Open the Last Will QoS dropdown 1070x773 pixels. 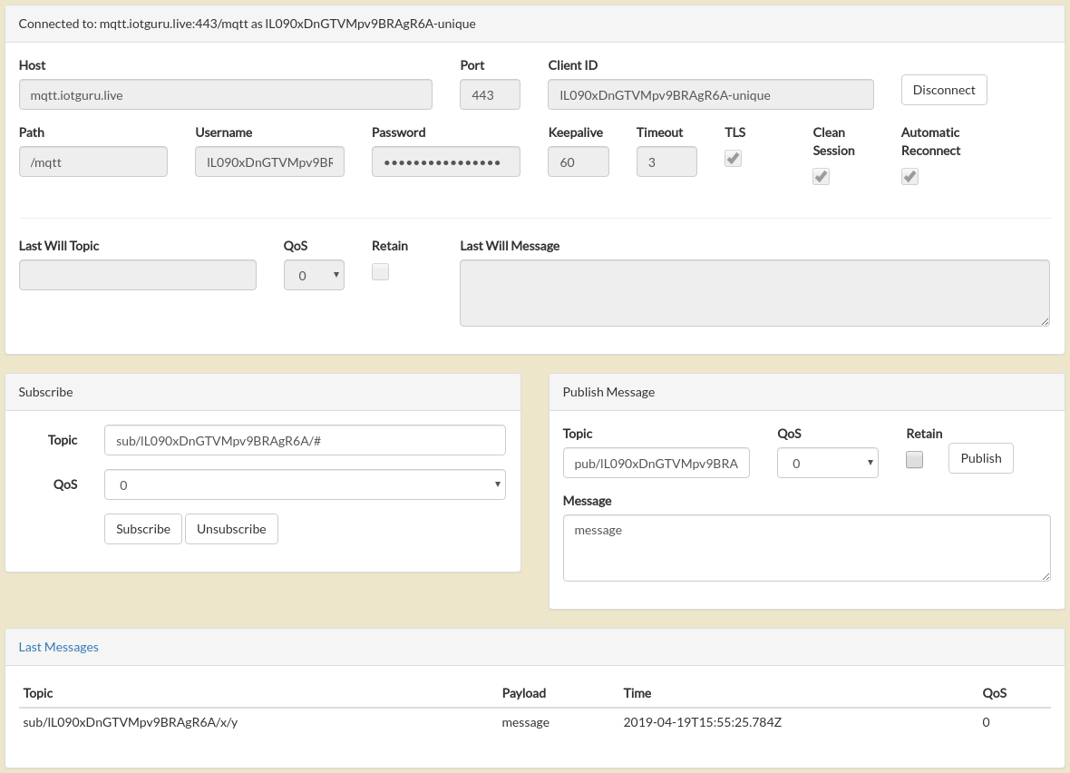coord(314,275)
